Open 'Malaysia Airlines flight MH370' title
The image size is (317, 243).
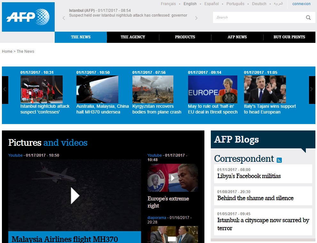[65, 239]
